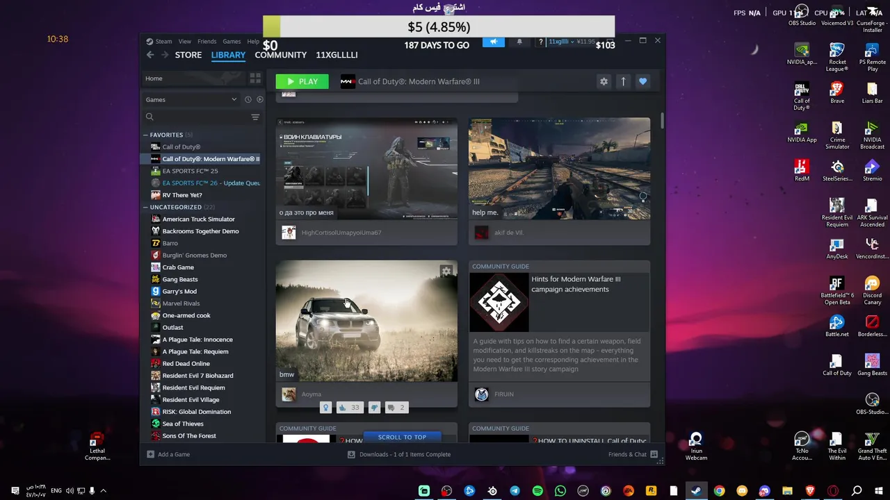This screenshot has width=890, height=500.
Task: Open the Lethal Company desktop shortcut
Action: point(97,447)
